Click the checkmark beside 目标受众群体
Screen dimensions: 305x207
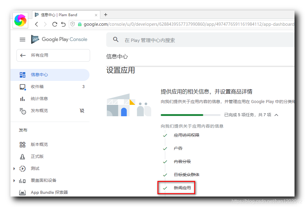(165, 175)
